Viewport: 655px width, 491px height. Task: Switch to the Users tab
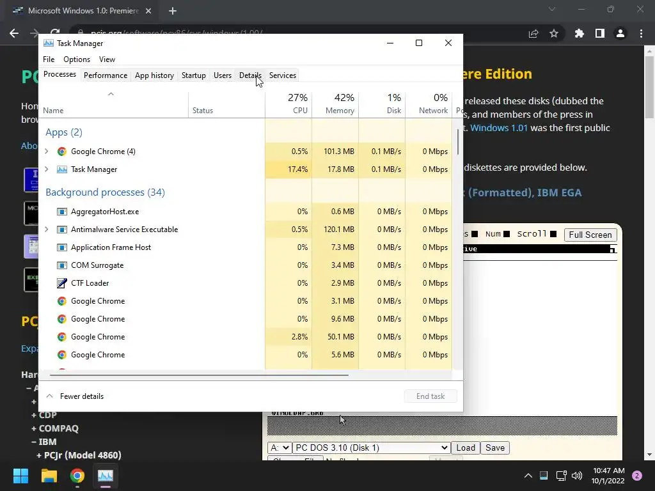pyautogui.click(x=222, y=75)
